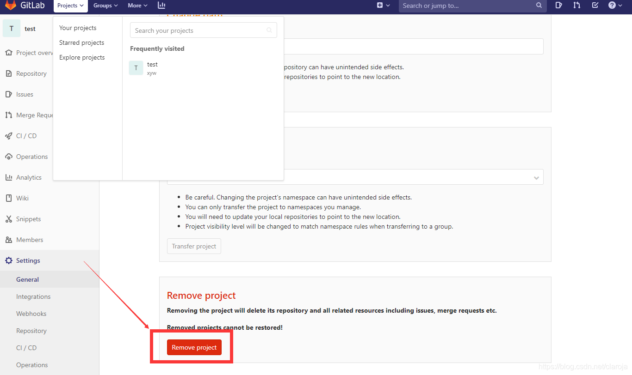632x375 pixels.
Task: Open General settings in the sidebar
Action: point(27,279)
